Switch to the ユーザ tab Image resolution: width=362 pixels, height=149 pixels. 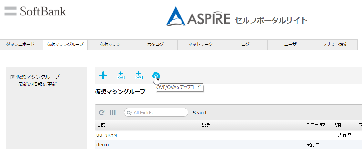click(x=290, y=44)
